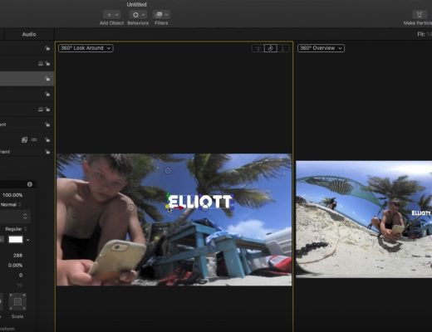Click the line spacing value 0
The height and width of the screenshot is (332, 432).
[21, 276]
